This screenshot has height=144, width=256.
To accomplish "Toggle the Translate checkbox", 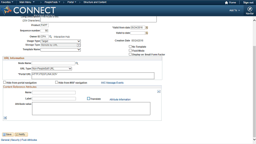I will (x=88, y=99).
